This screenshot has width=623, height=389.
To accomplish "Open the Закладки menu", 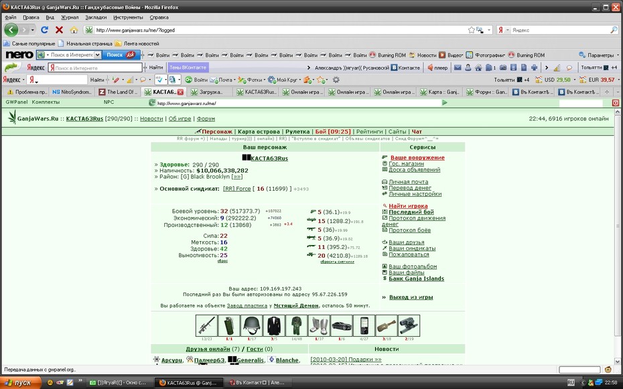I will point(96,17).
